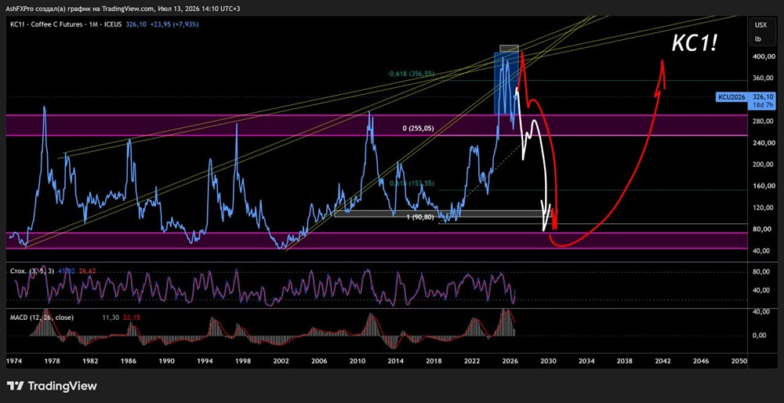Click the 2002 label on time axis
784x403 pixels.
click(x=281, y=361)
